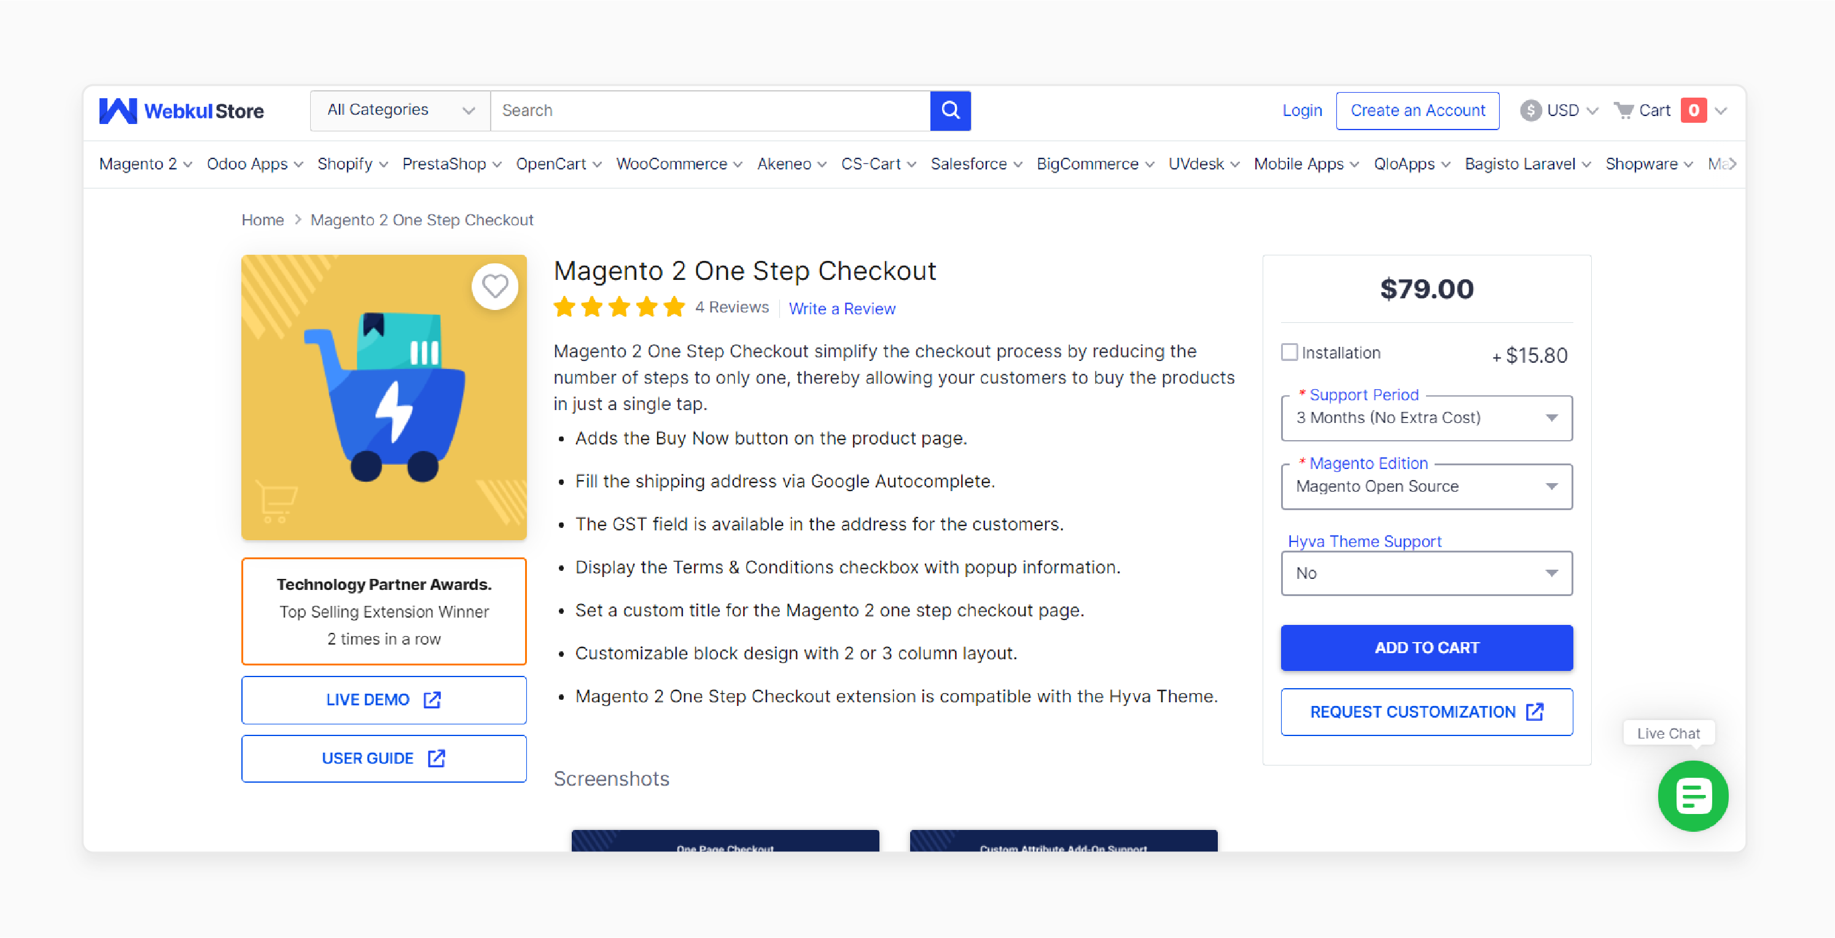This screenshot has height=938, width=1835.
Task: Open the QloApps menu
Action: coord(1412,164)
